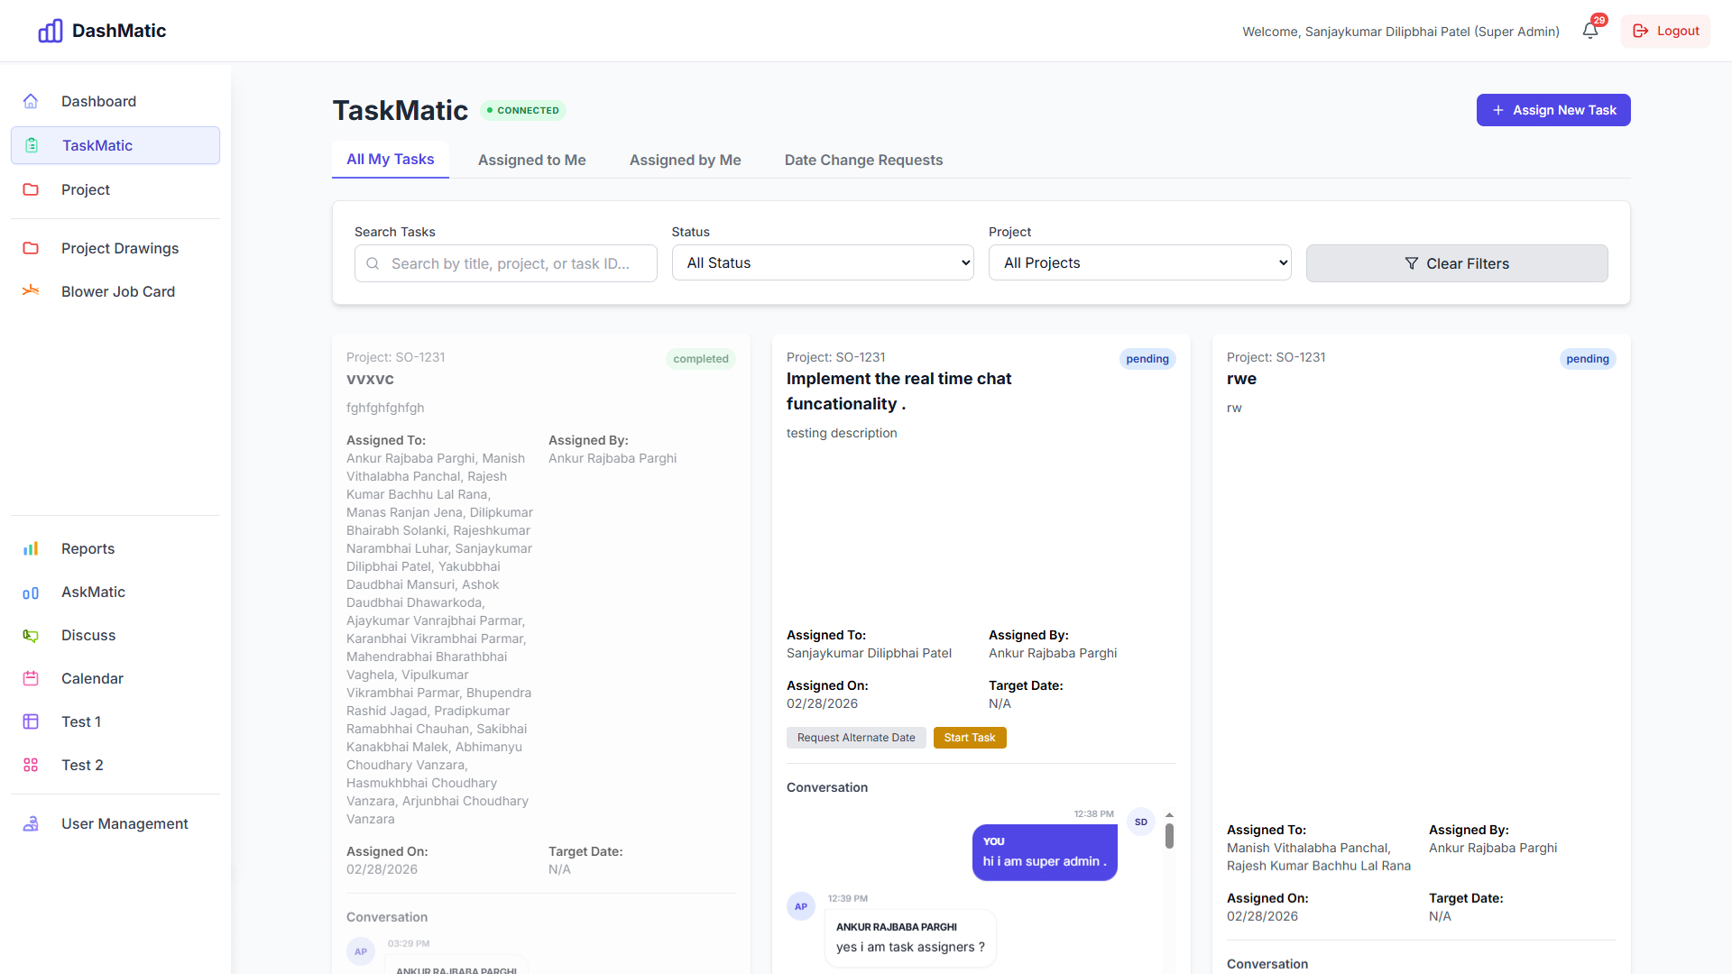This screenshot has height=974, width=1732.
Task: Click the Assign New Task button
Action: pyautogui.click(x=1553, y=109)
